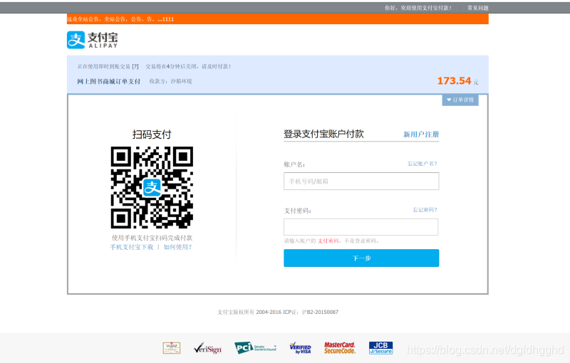
Task: Click the orange site announcement banner text
Action: point(120,19)
